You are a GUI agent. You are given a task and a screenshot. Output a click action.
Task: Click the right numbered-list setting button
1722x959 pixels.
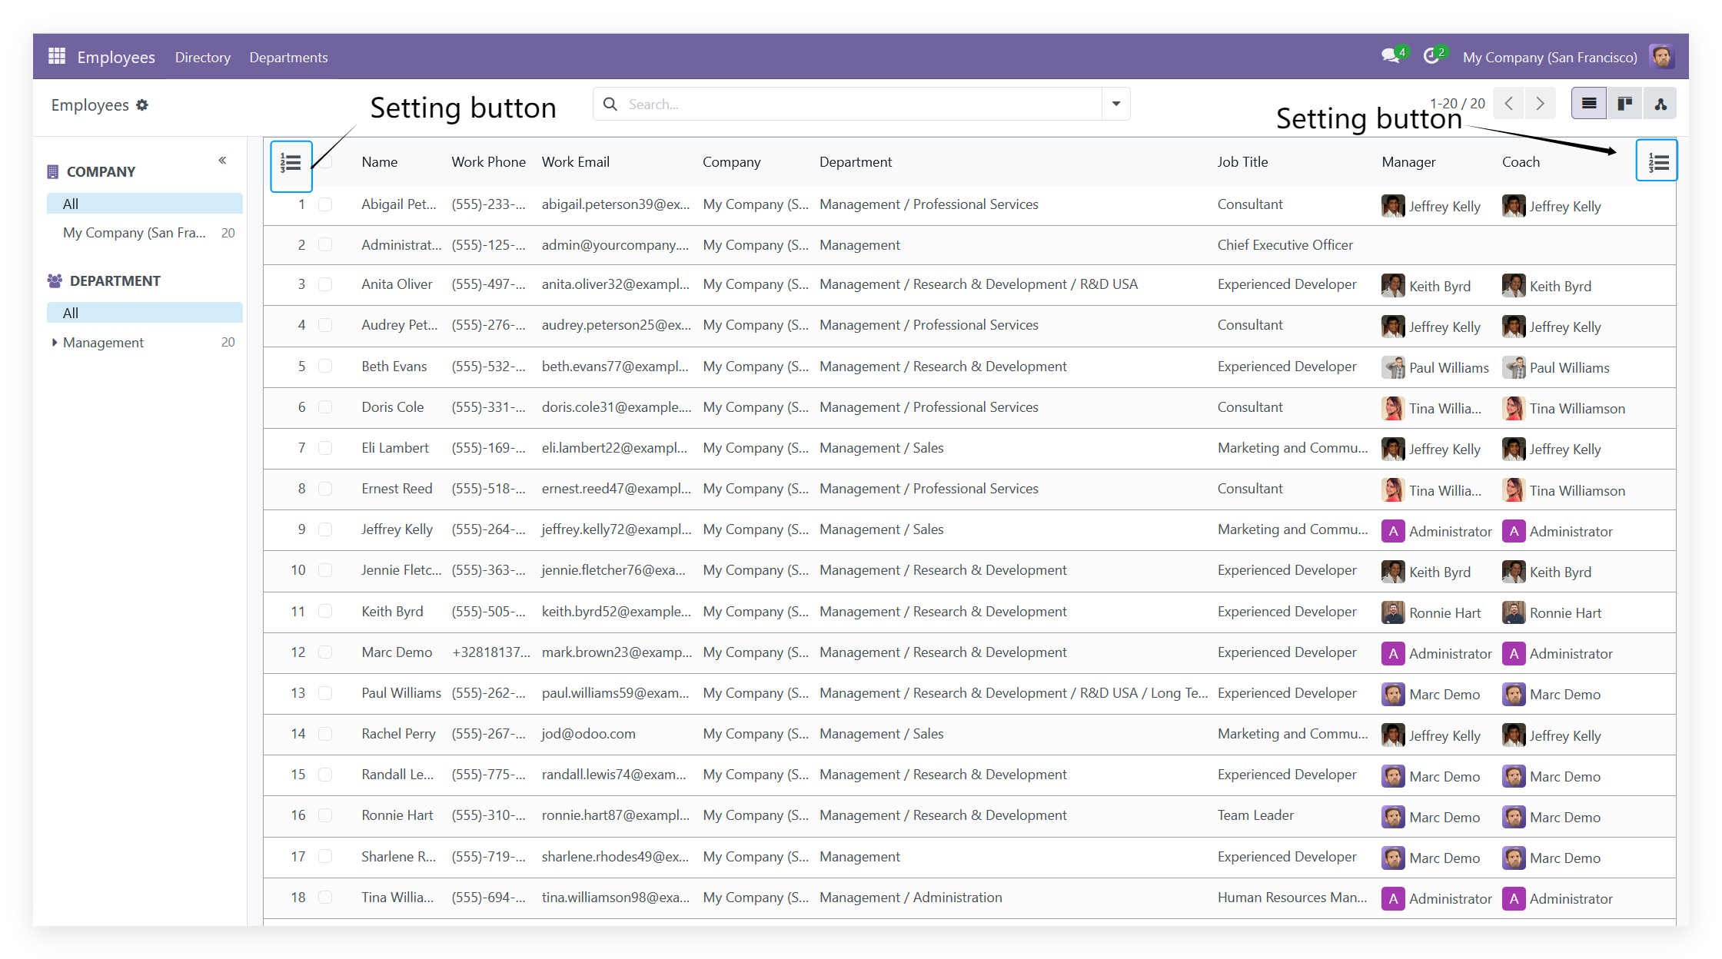point(1658,162)
